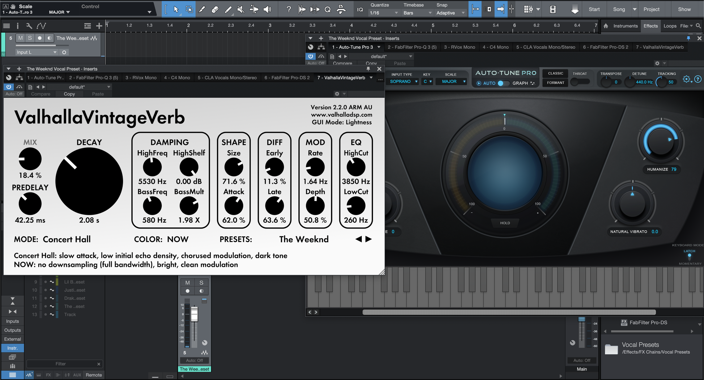Select the Listen speaker tool

click(x=267, y=9)
